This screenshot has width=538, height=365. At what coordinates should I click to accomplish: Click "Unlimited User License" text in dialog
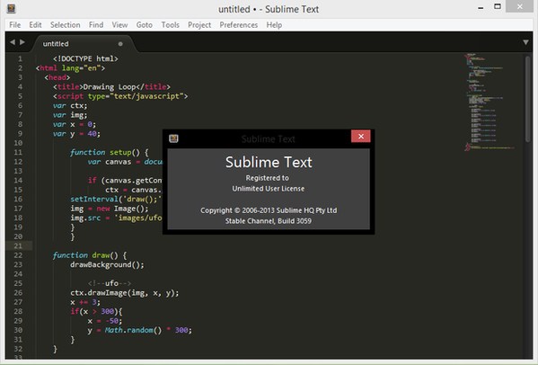pyautogui.click(x=269, y=189)
